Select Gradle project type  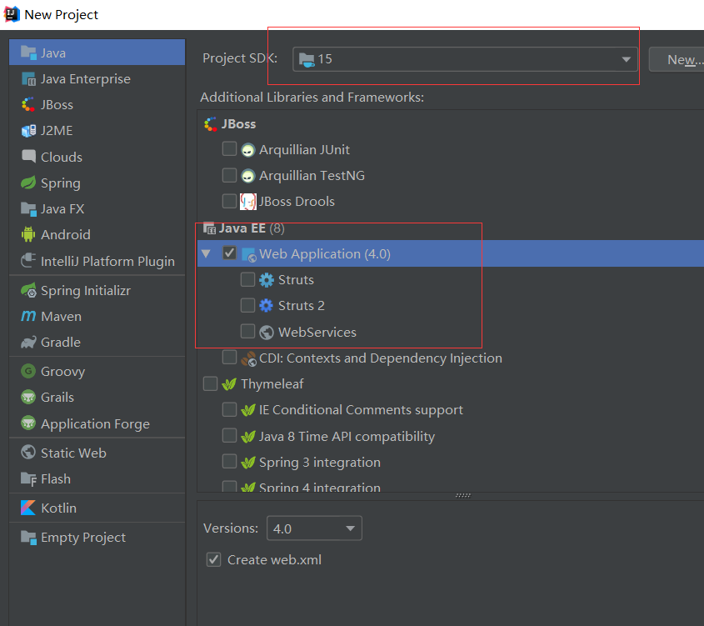point(97,343)
